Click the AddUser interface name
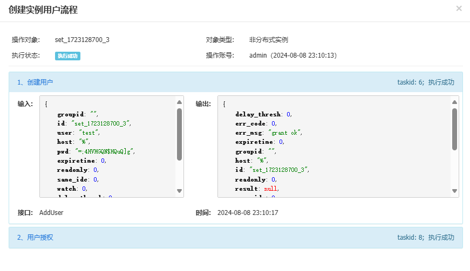 (51, 213)
